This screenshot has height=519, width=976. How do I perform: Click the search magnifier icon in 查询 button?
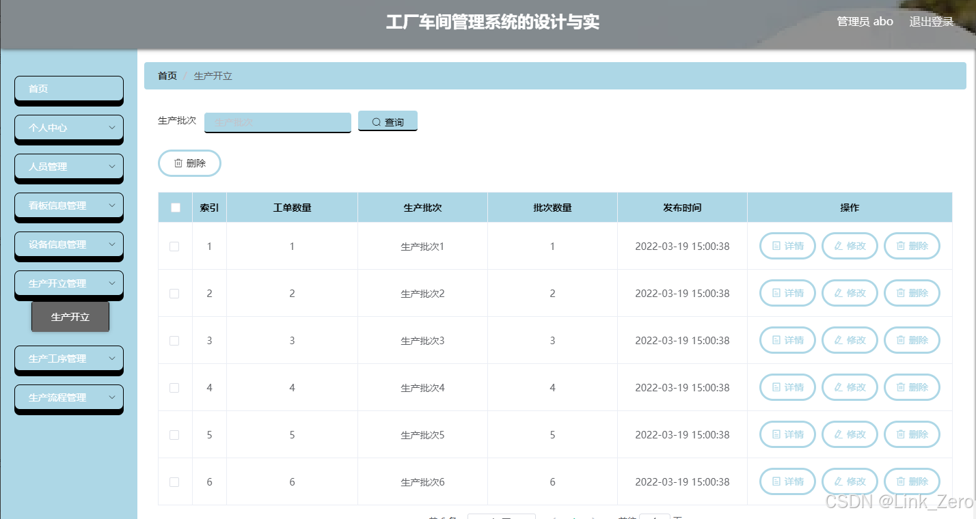tap(376, 121)
